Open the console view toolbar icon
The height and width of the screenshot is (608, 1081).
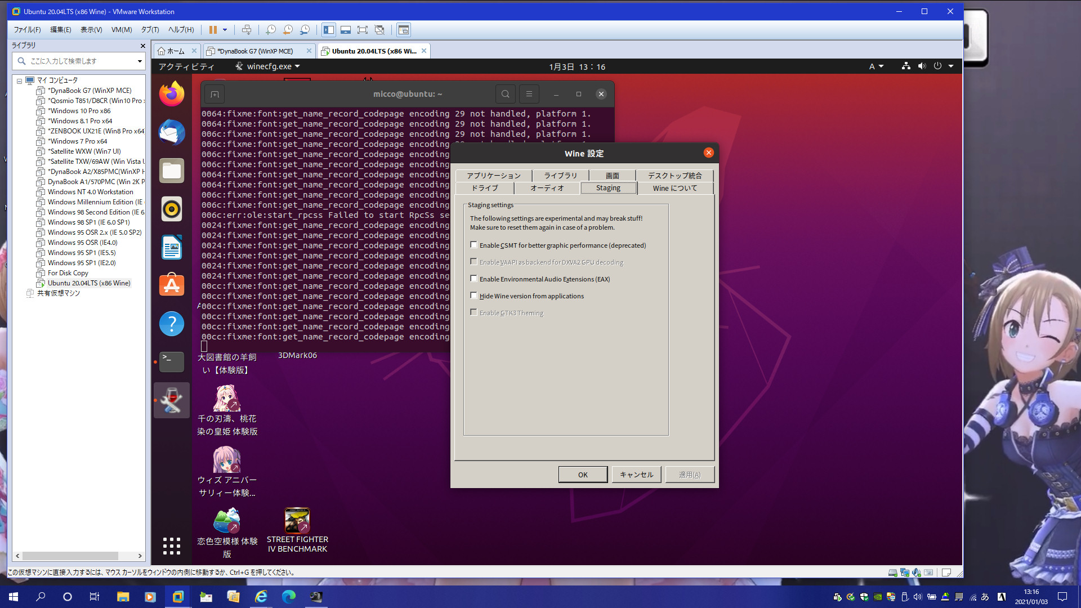[403, 30]
